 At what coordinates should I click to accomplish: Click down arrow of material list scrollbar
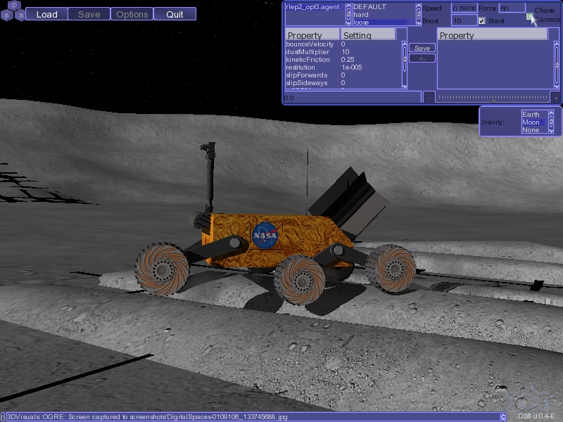[x=419, y=23]
